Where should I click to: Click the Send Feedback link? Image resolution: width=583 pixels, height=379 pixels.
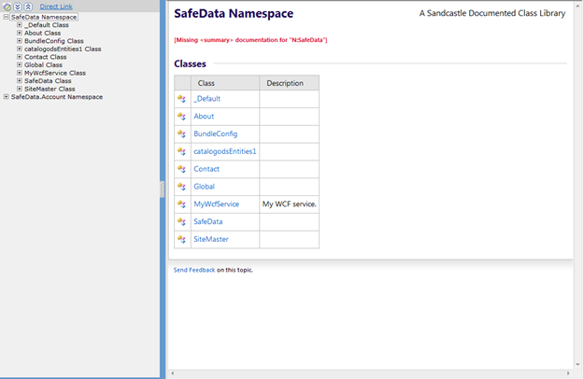[194, 270]
